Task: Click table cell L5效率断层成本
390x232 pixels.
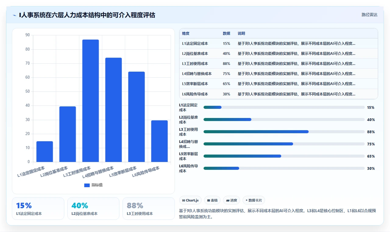Action: tap(195, 84)
